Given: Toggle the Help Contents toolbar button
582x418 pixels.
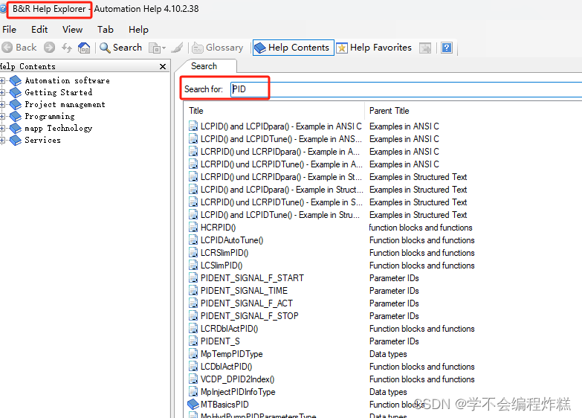Looking at the screenshot, I should coord(293,48).
